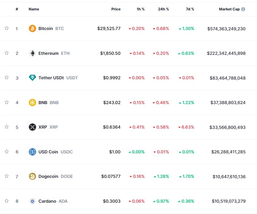Click the Tether USDt logo icon
The height and width of the screenshot is (214, 257).
tap(32, 78)
